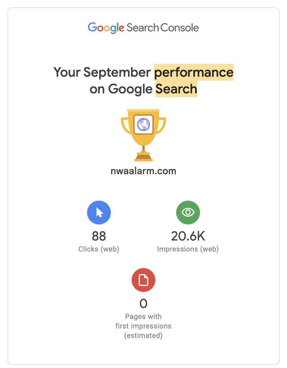287x368 pixels.
Task: Click the brown trophy base
Action: [143, 157]
